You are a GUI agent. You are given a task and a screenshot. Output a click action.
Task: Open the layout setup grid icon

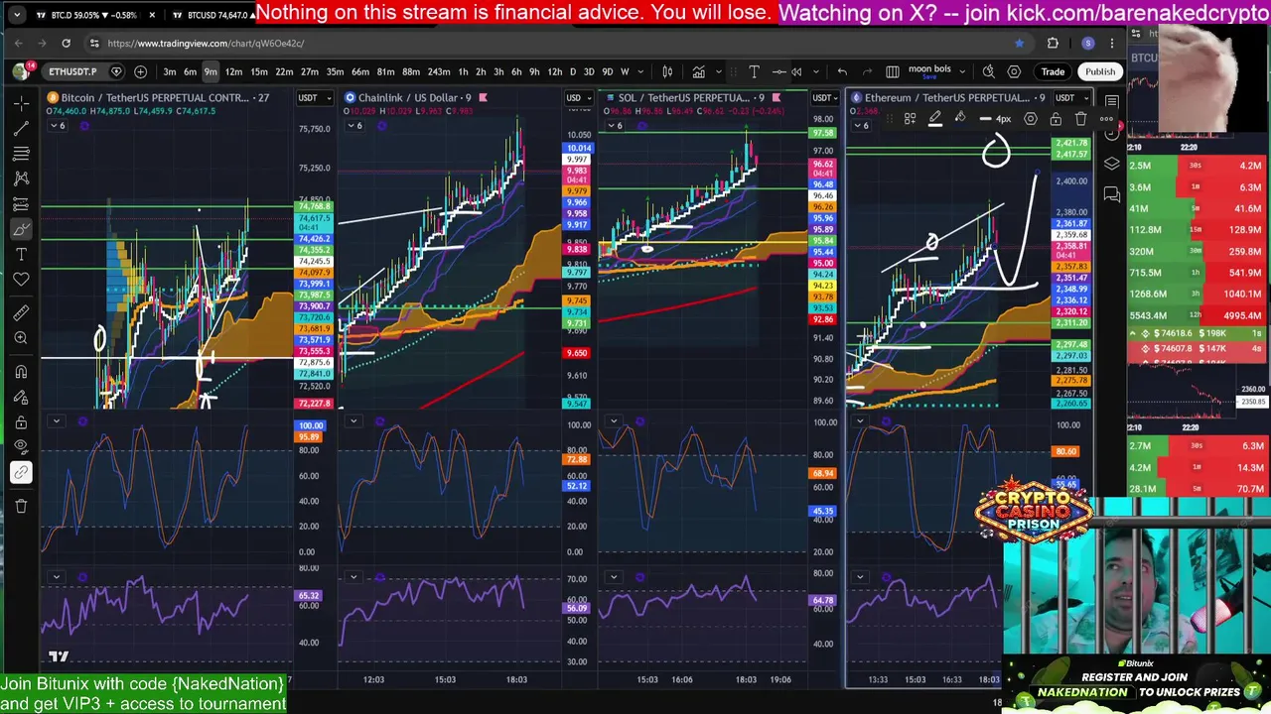tap(892, 71)
